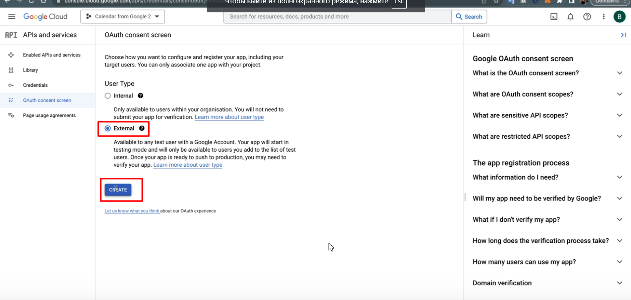Click the CREATE button
This screenshot has height=300, width=631.
click(x=118, y=190)
